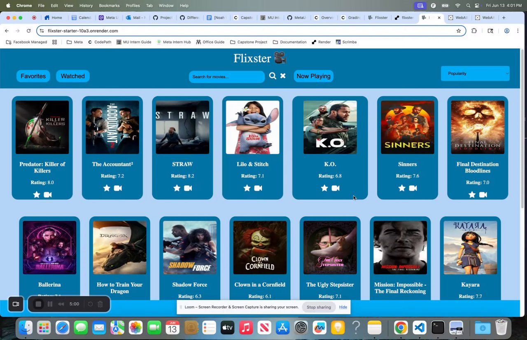Open Finder from the Dock

pos(25,328)
